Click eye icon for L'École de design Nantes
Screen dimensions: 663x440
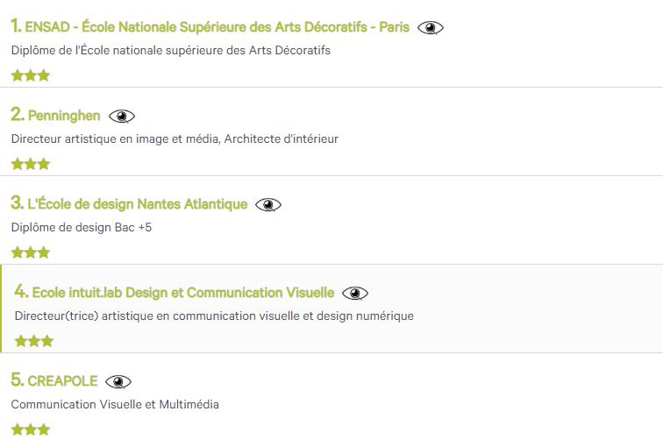click(x=268, y=205)
